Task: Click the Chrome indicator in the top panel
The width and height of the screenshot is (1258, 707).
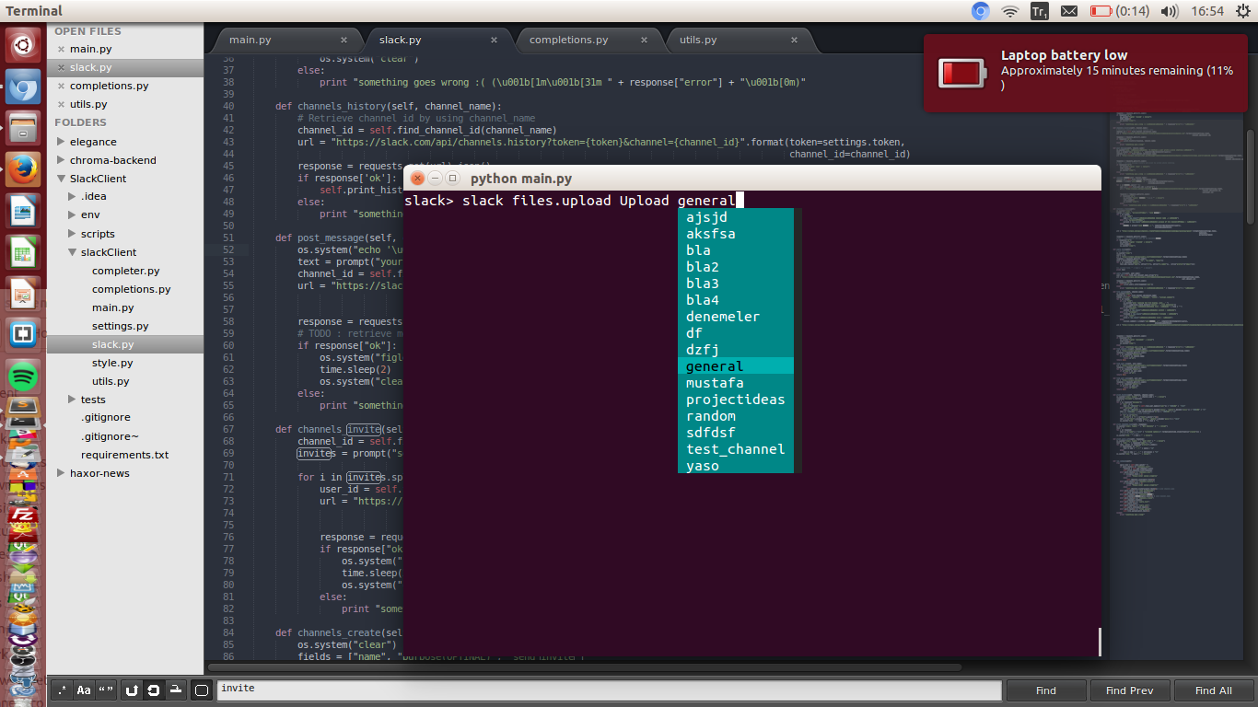Action: pyautogui.click(x=981, y=11)
